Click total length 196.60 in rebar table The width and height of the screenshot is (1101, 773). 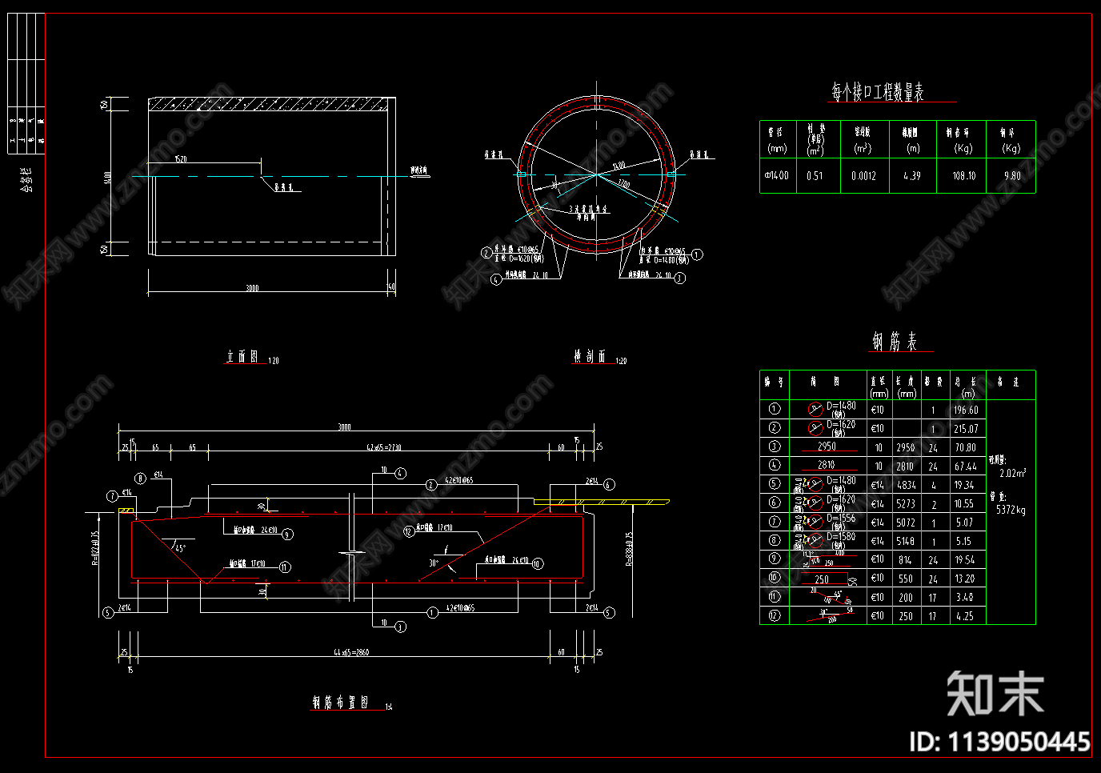(966, 410)
